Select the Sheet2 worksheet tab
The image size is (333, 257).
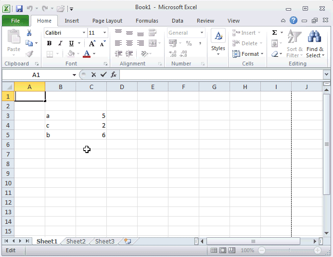76,241
